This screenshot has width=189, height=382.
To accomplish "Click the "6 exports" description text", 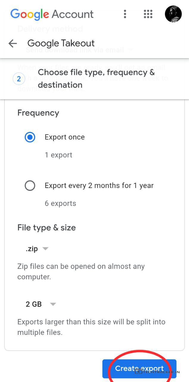I will click(60, 203).
